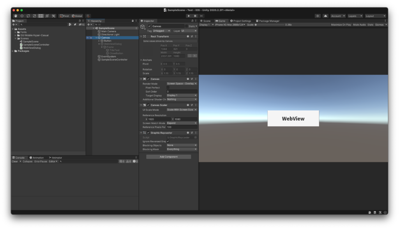Click the Mute Audio button
The image size is (399, 229).
point(359,25)
